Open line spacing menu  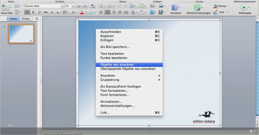pyautogui.click(x=133, y=6)
